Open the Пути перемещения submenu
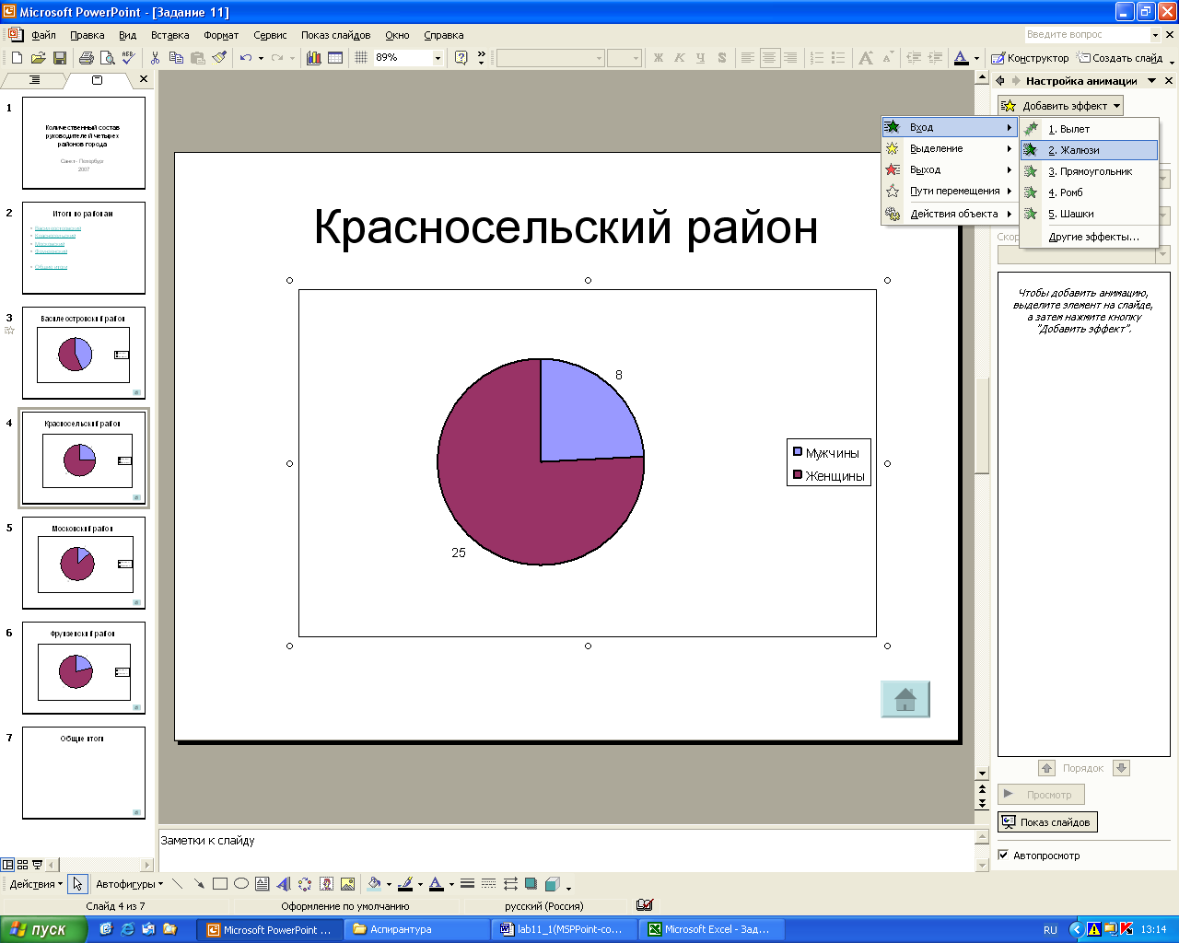The height and width of the screenshot is (943, 1179). (x=948, y=191)
